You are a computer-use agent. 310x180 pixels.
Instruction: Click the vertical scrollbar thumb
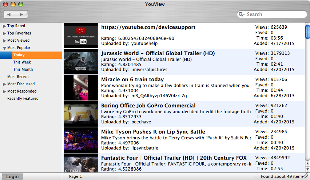(307, 32)
